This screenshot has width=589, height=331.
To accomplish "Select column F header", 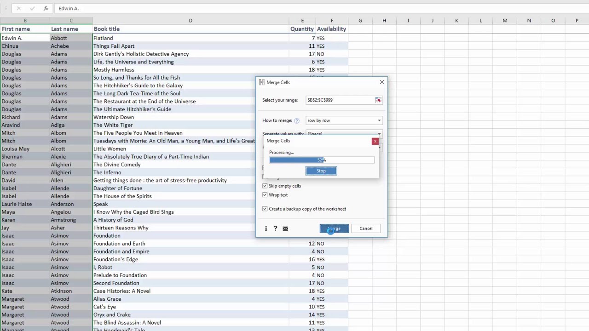I will pos(332,20).
